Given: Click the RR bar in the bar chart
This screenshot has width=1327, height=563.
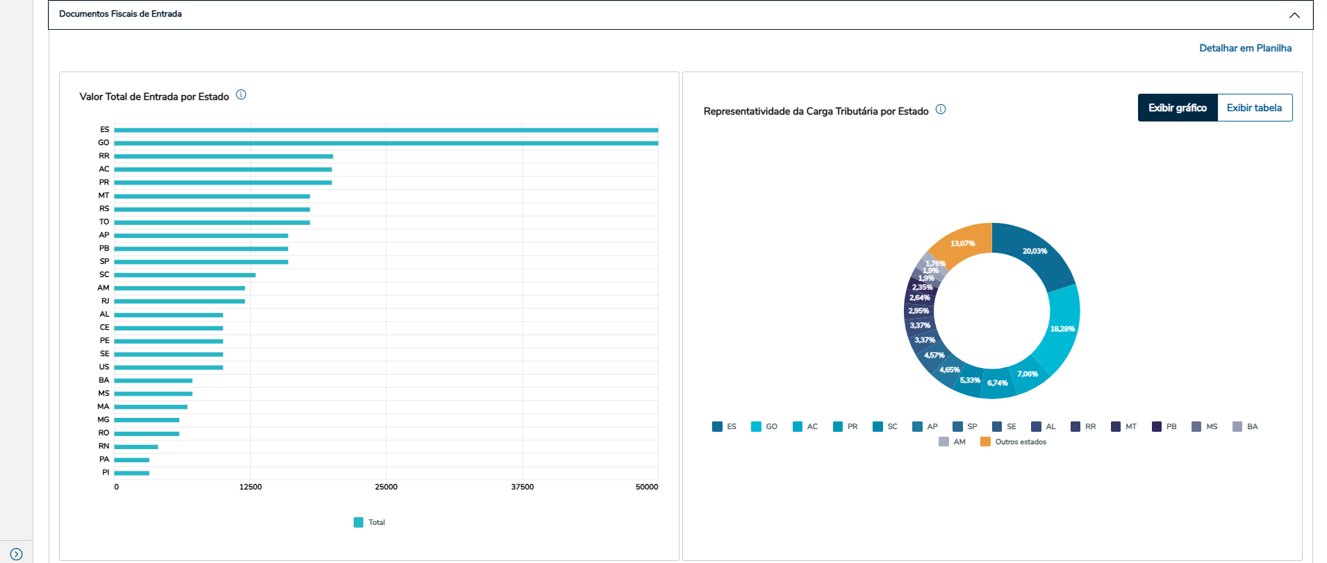Looking at the screenshot, I should tap(222, 156).
